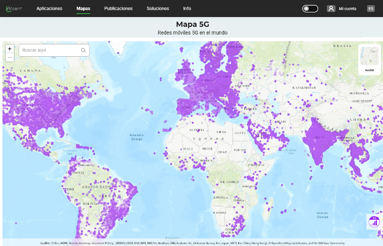Click the nPerf logo in header

point(14,8)
